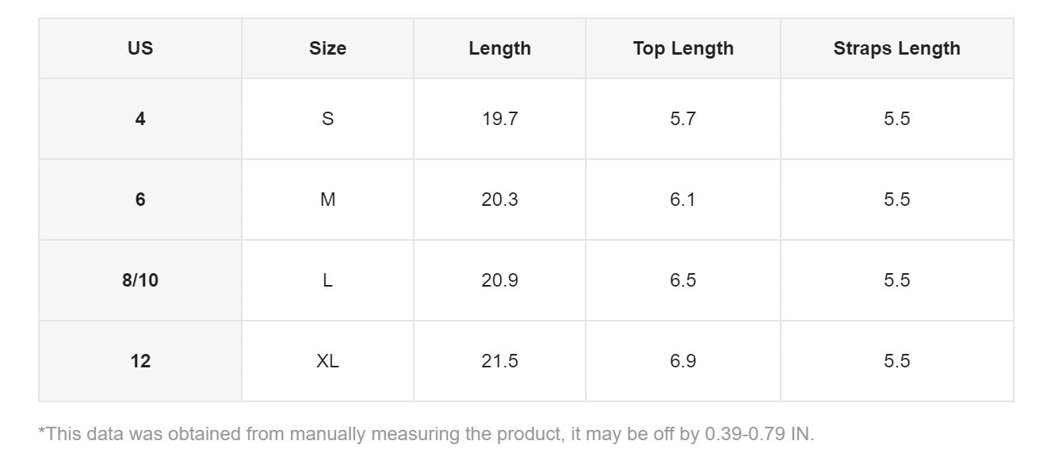
Task: Click the 20.9 length value
Action: [x=499, y=280]
